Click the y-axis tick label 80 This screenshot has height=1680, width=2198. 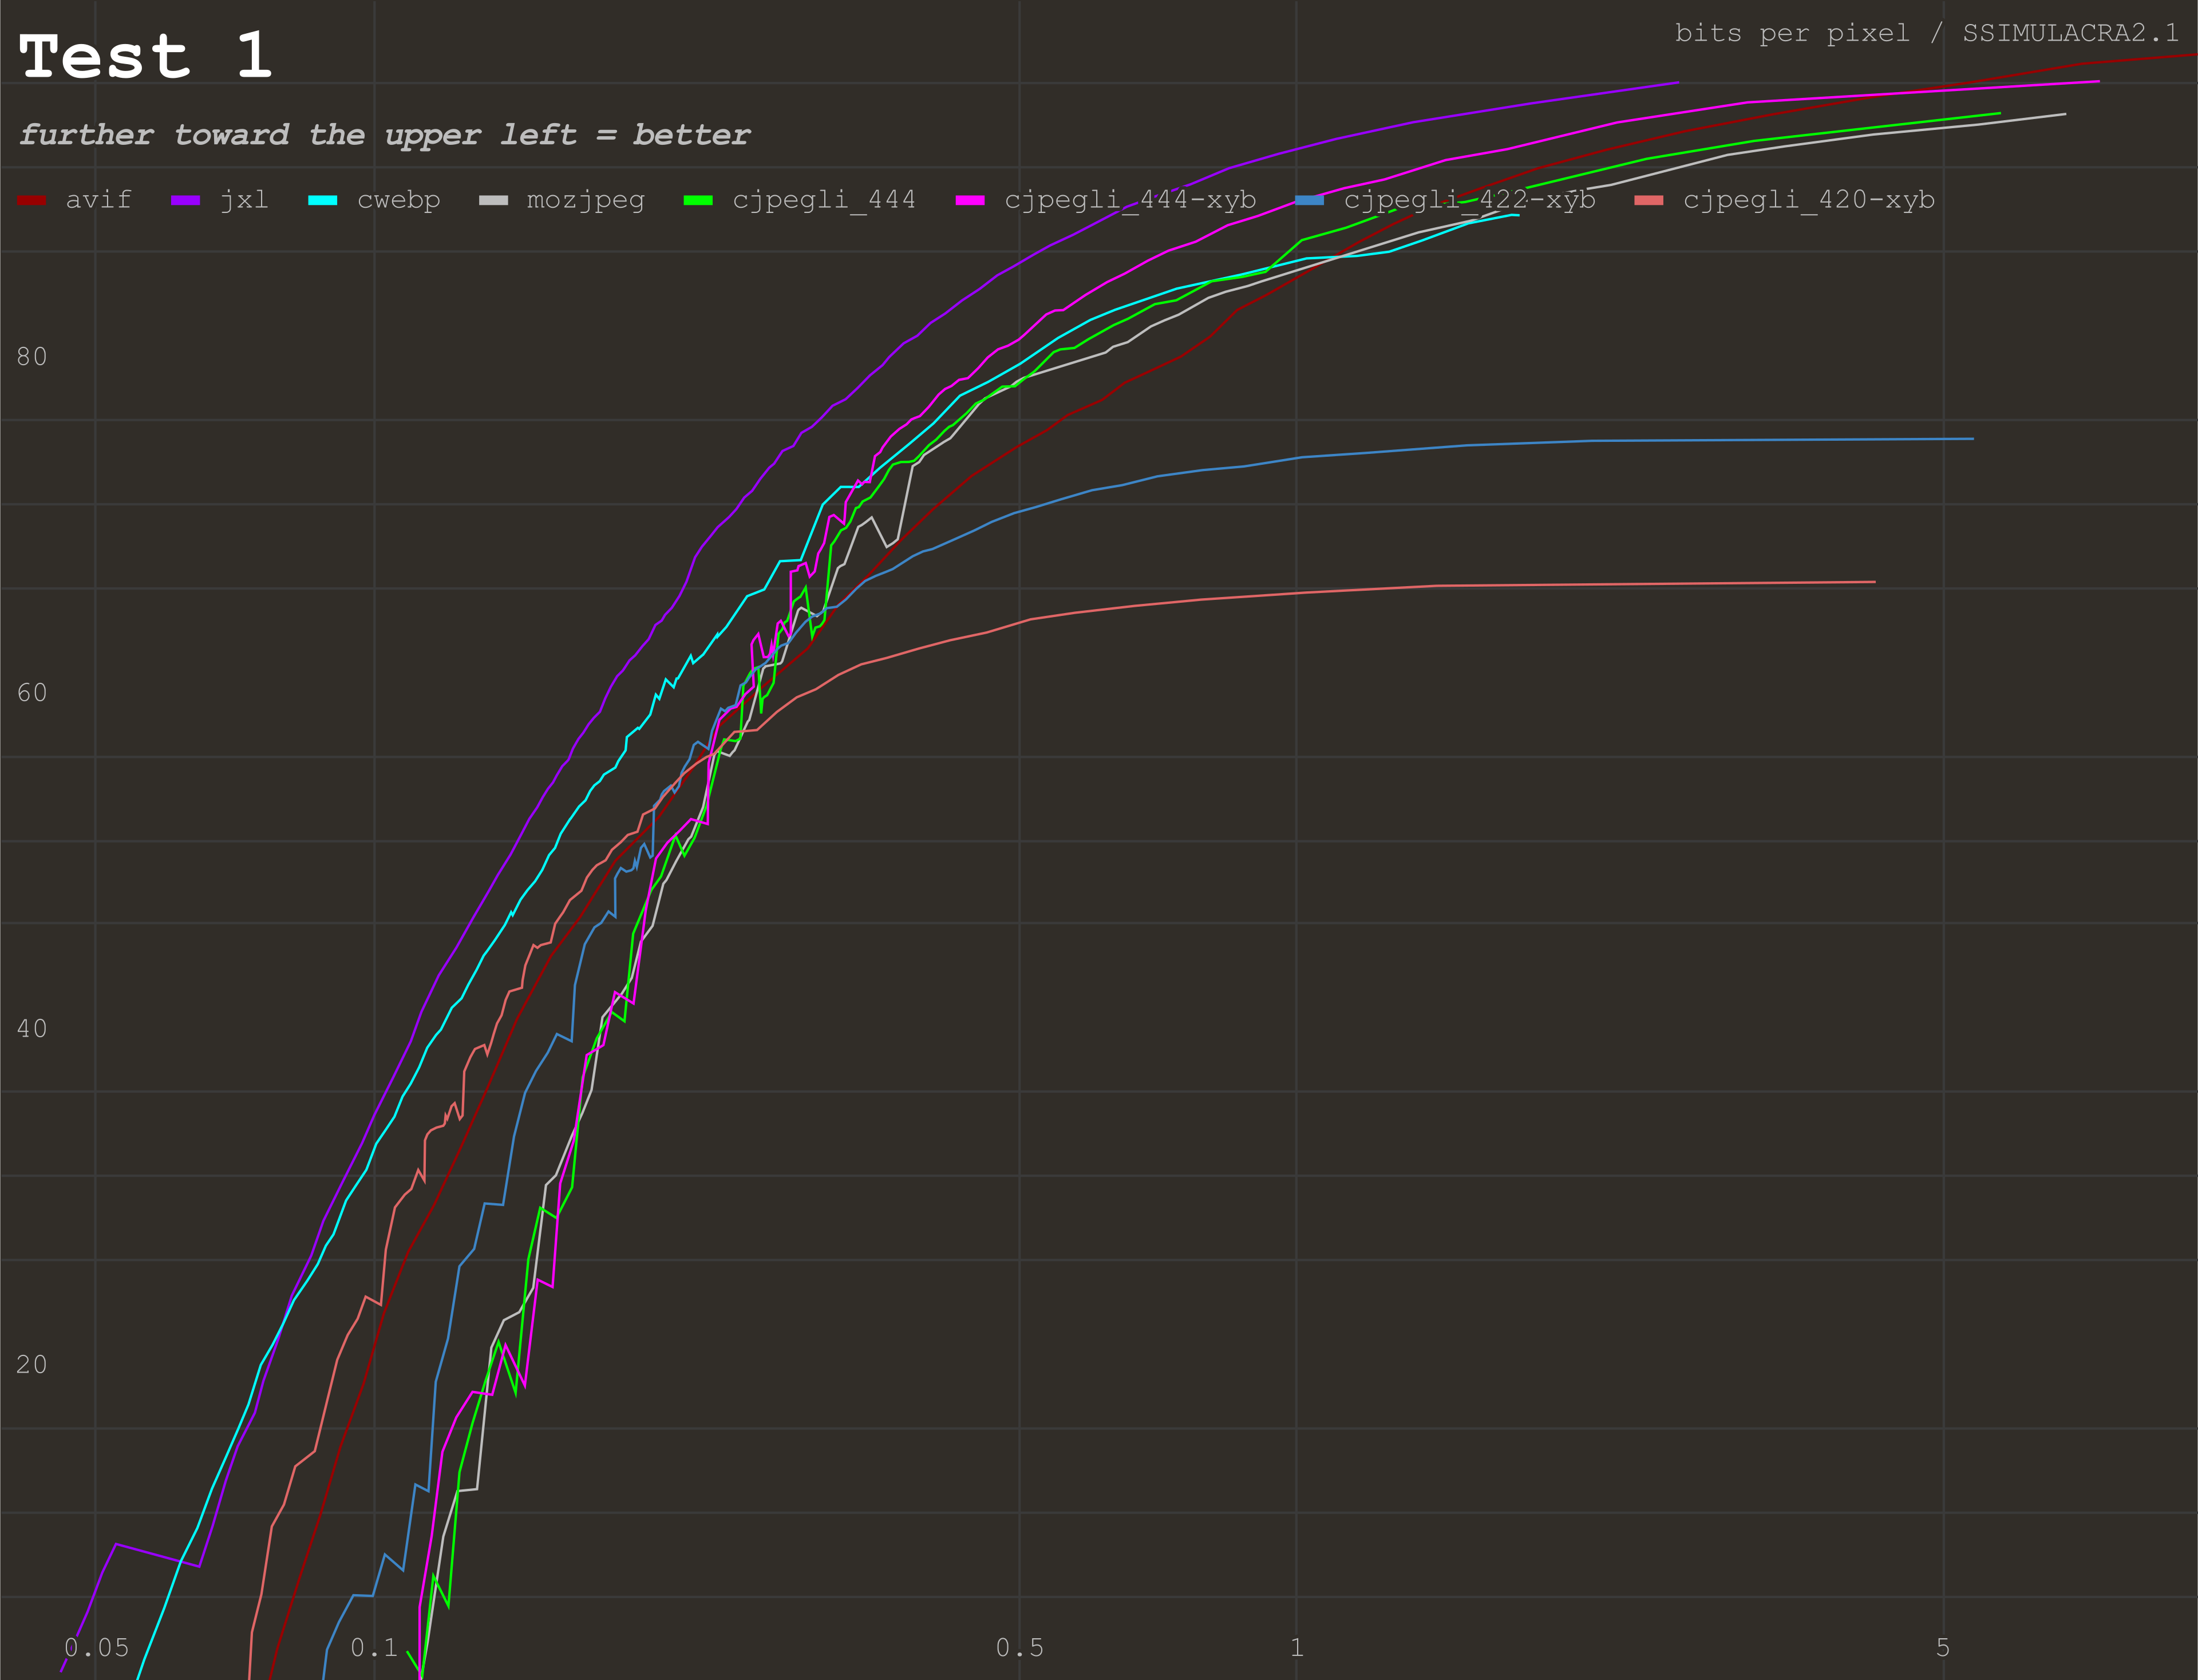point(32,357)
